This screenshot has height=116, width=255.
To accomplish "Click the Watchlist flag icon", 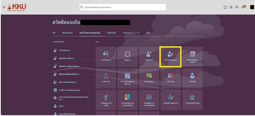I will coord(237,7).
